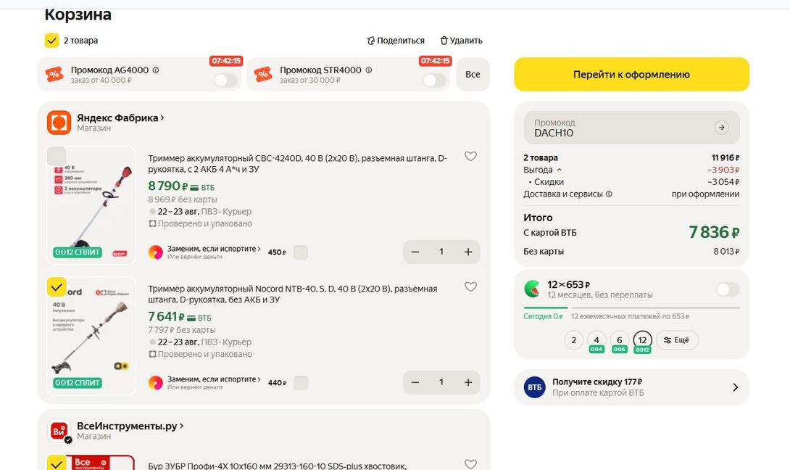Enable the STR4000 promo code switch
Screen dimensions: 790x470
click(434, 81)
